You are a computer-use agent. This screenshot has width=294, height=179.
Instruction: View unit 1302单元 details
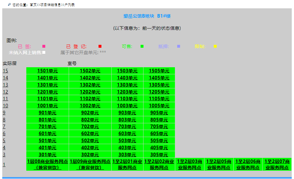[x=90, y=85]
